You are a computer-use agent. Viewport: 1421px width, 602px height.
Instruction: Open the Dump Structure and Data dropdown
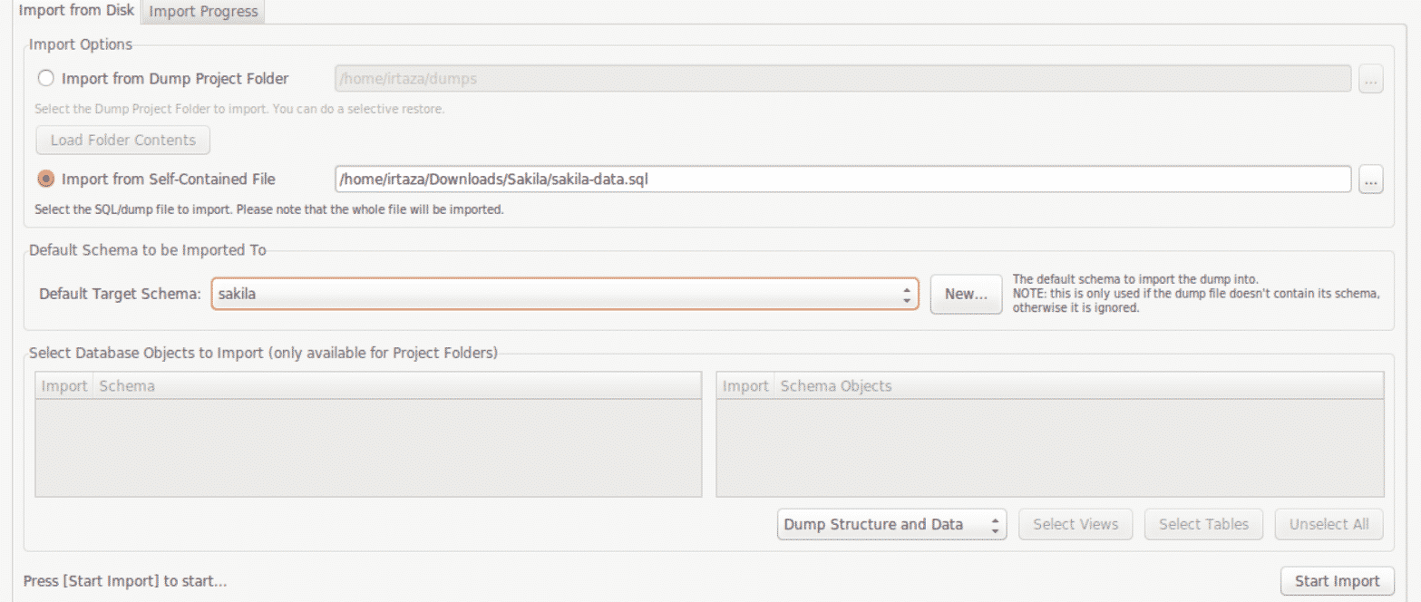(x=891, y=525)
